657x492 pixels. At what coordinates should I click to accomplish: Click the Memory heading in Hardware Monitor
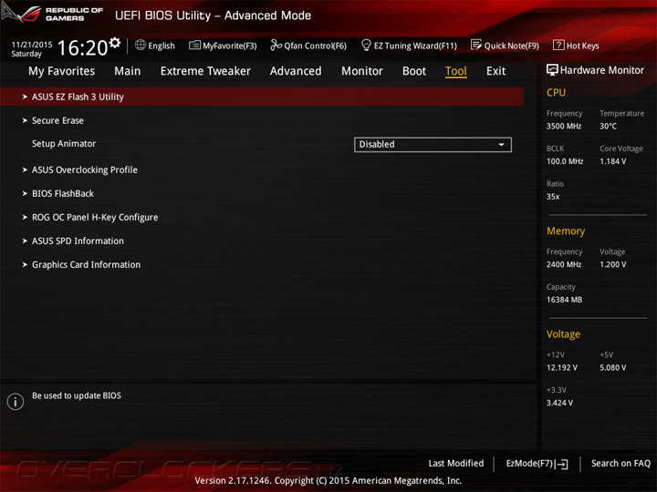click(566, 231)
